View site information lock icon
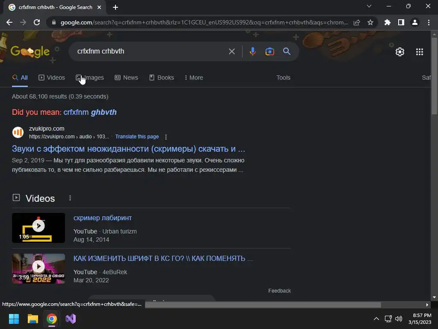 click(54, 22)
